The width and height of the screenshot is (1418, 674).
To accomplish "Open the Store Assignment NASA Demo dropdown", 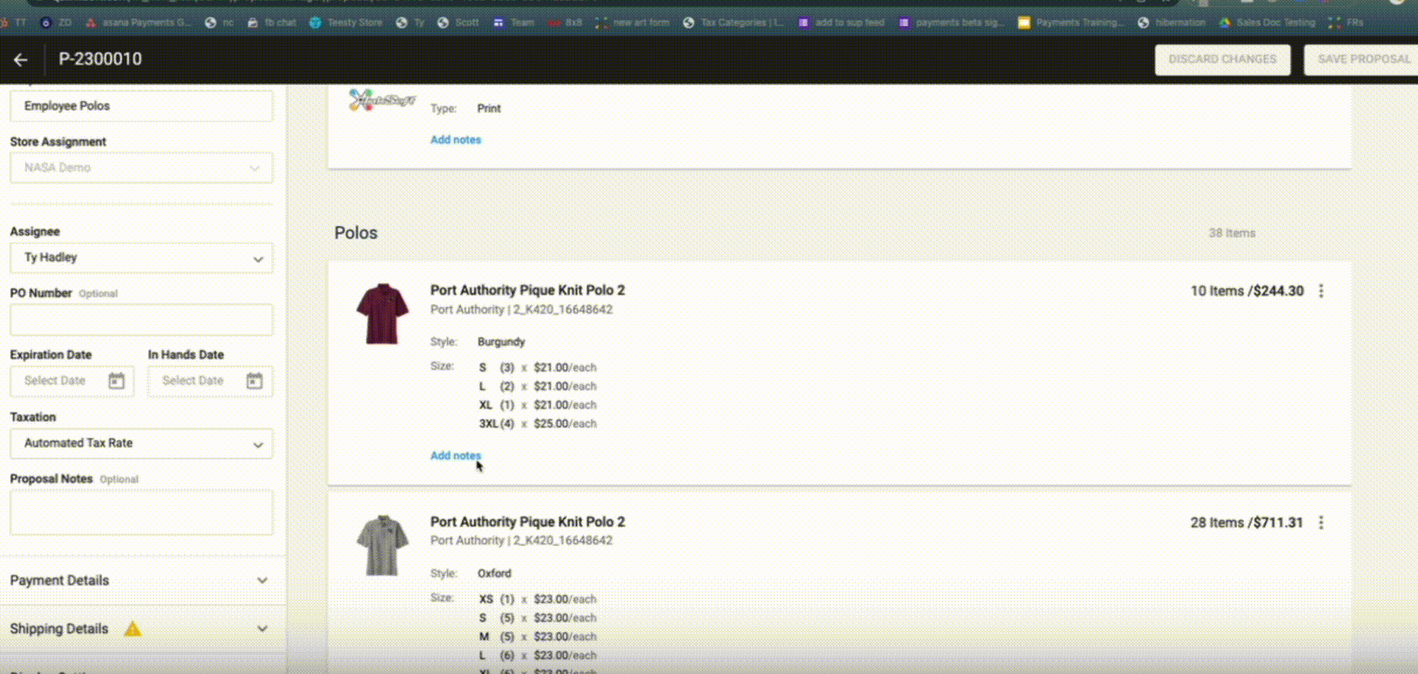I will (x=141, y=168).
